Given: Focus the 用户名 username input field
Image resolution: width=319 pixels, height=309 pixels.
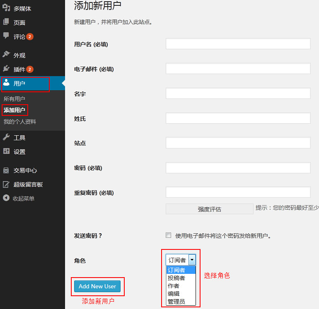Looking at the screenshot, I should [238, 44].
